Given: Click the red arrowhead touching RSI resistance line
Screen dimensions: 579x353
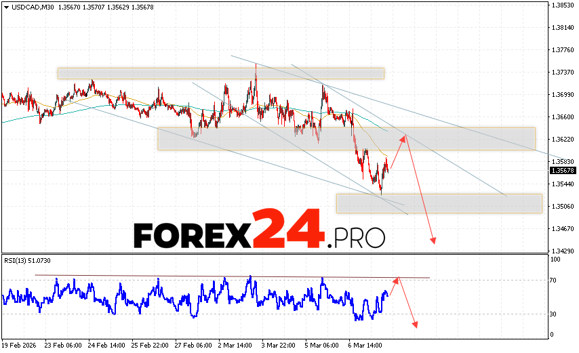Looking at the screenshot, I should 398,278.
